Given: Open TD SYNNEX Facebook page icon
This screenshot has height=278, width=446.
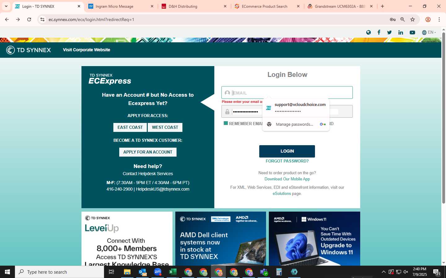Looking at the screenshot, I should coord(379,32).
